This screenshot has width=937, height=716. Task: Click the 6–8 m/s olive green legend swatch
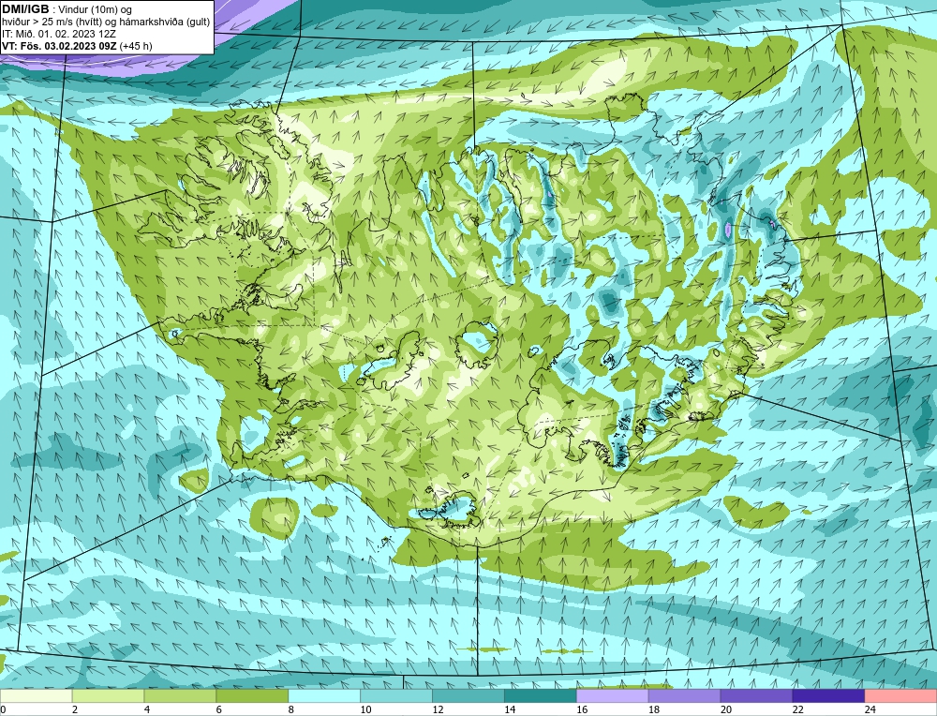point(252,696)
